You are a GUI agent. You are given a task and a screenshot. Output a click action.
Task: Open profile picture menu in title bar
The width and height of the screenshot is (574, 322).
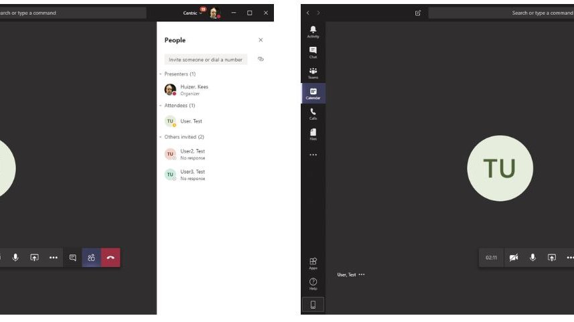pos(214,13)
